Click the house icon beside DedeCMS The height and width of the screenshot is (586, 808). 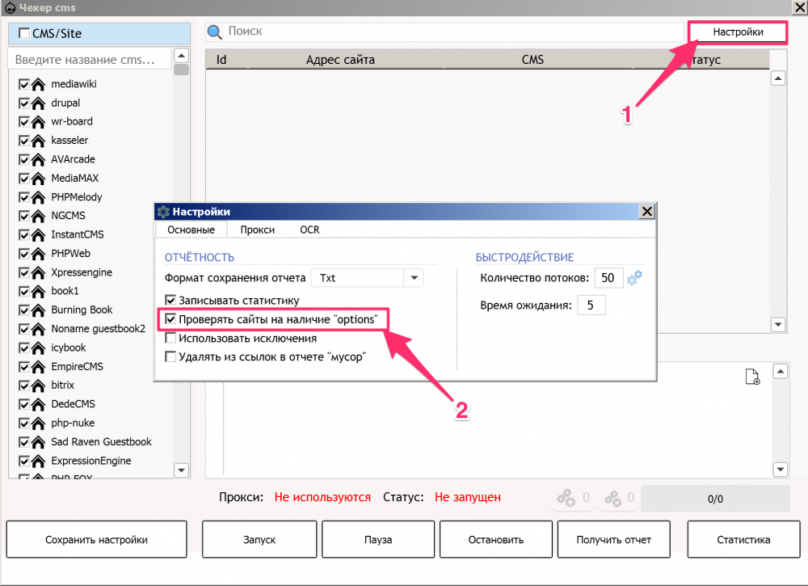(x=38, y=404)
